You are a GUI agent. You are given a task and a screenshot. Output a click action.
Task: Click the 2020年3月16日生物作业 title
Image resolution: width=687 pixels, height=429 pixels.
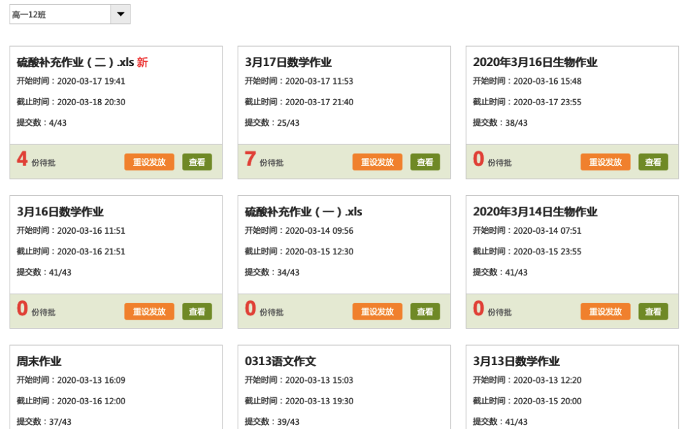[x=535, y=63]
